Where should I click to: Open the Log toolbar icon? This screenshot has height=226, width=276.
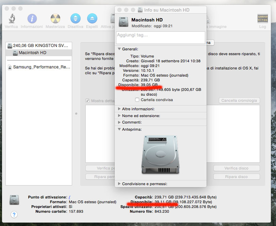(x=262, y=18)
